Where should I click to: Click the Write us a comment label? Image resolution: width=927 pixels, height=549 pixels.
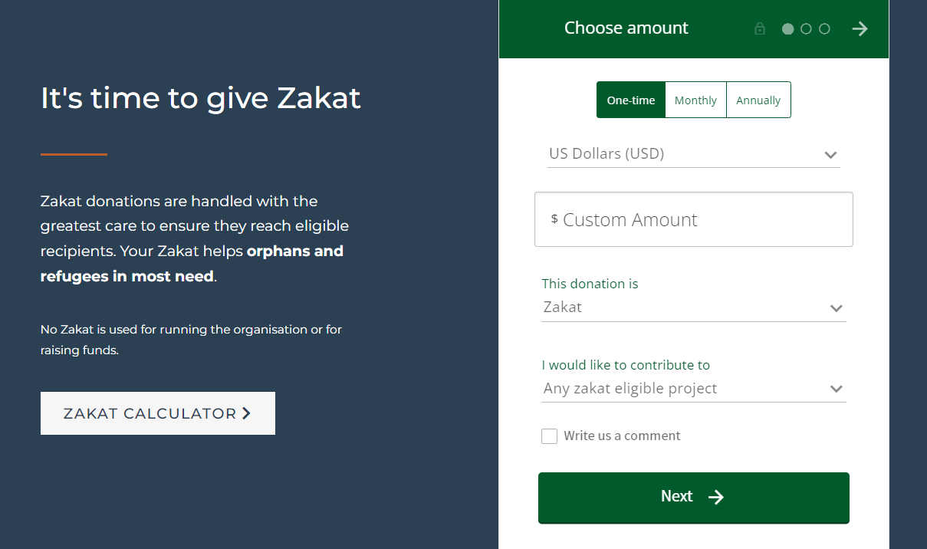(x=622, y=436)
